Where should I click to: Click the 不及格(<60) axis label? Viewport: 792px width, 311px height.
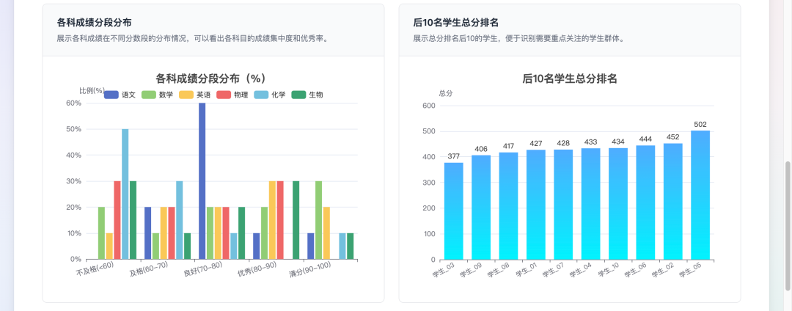pos(95,269)
